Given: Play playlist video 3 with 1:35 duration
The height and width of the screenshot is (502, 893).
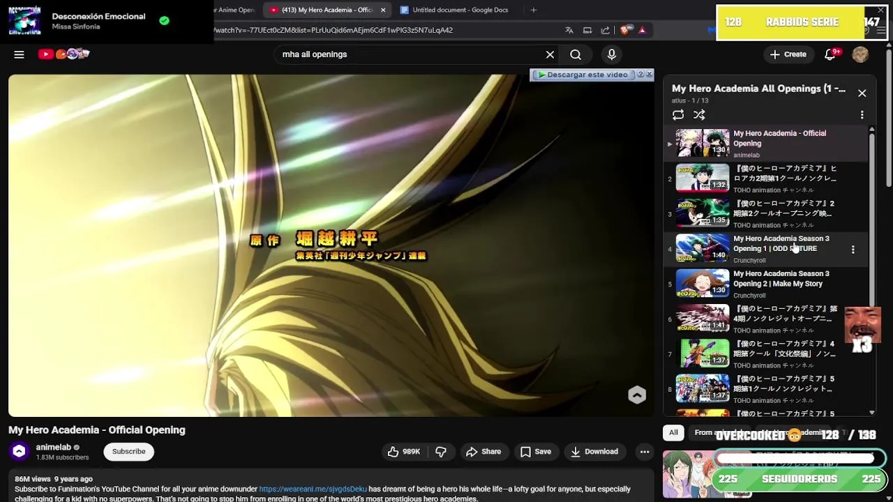Looking at the screenshot, I should (703, 213).
